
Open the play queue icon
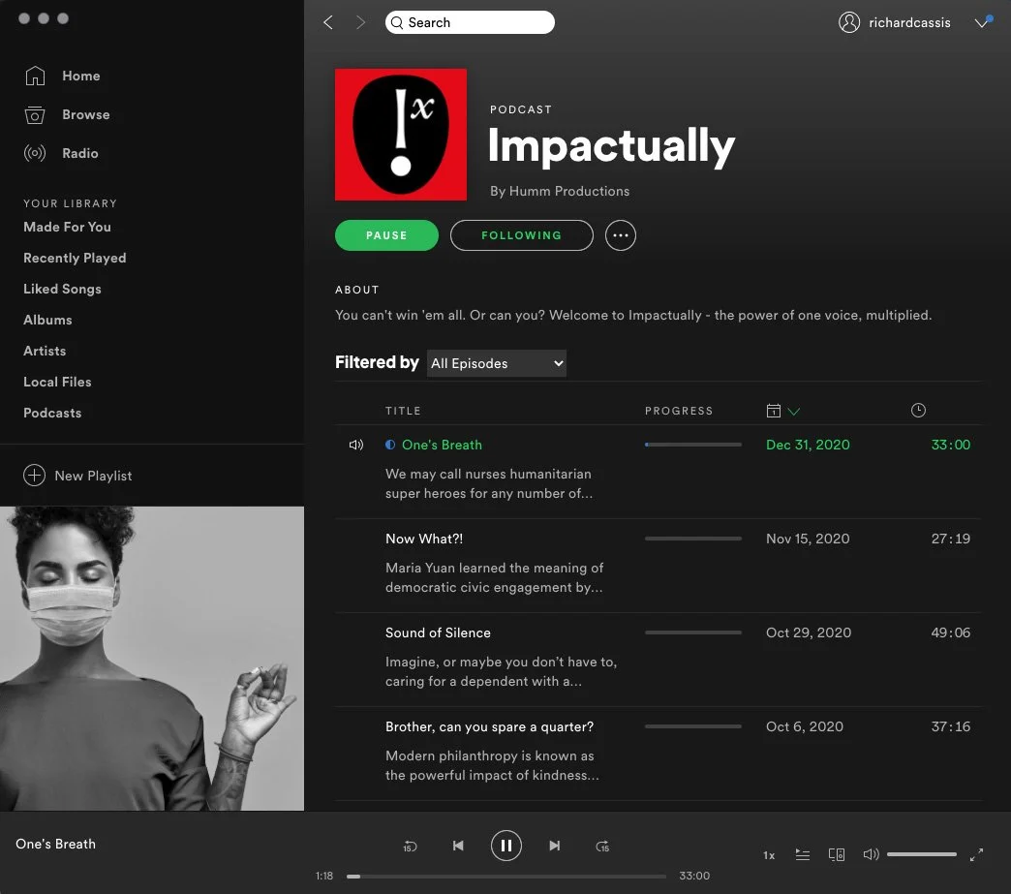click(802, 854)
